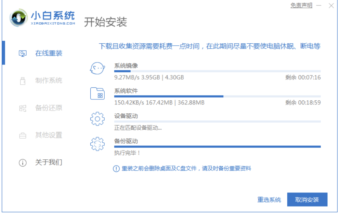Click the 备份还原 grid icon
Image resolution: width=340 pixels, height=214 pixels.
pyautogui.click(x=23, y=108)
